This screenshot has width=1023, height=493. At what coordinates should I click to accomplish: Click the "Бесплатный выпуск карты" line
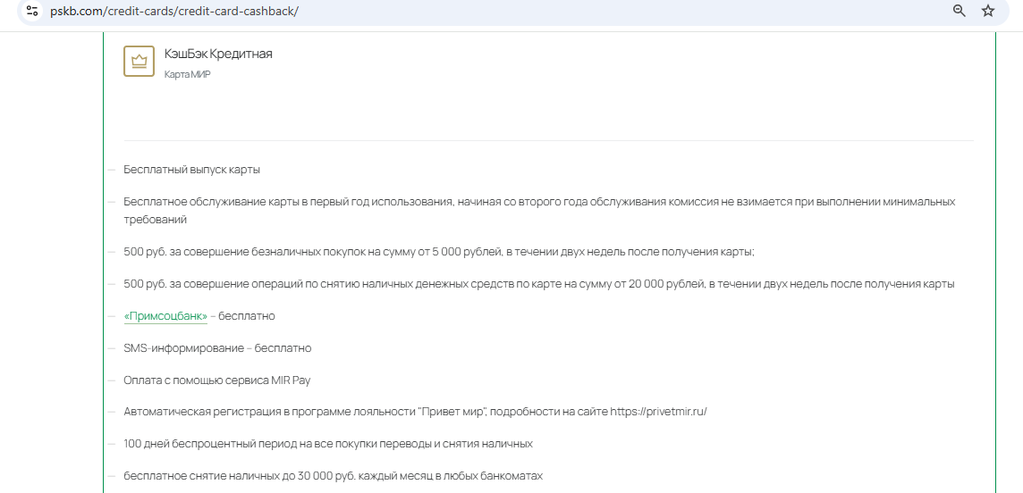pyautogui.click(x=191, y=170)
